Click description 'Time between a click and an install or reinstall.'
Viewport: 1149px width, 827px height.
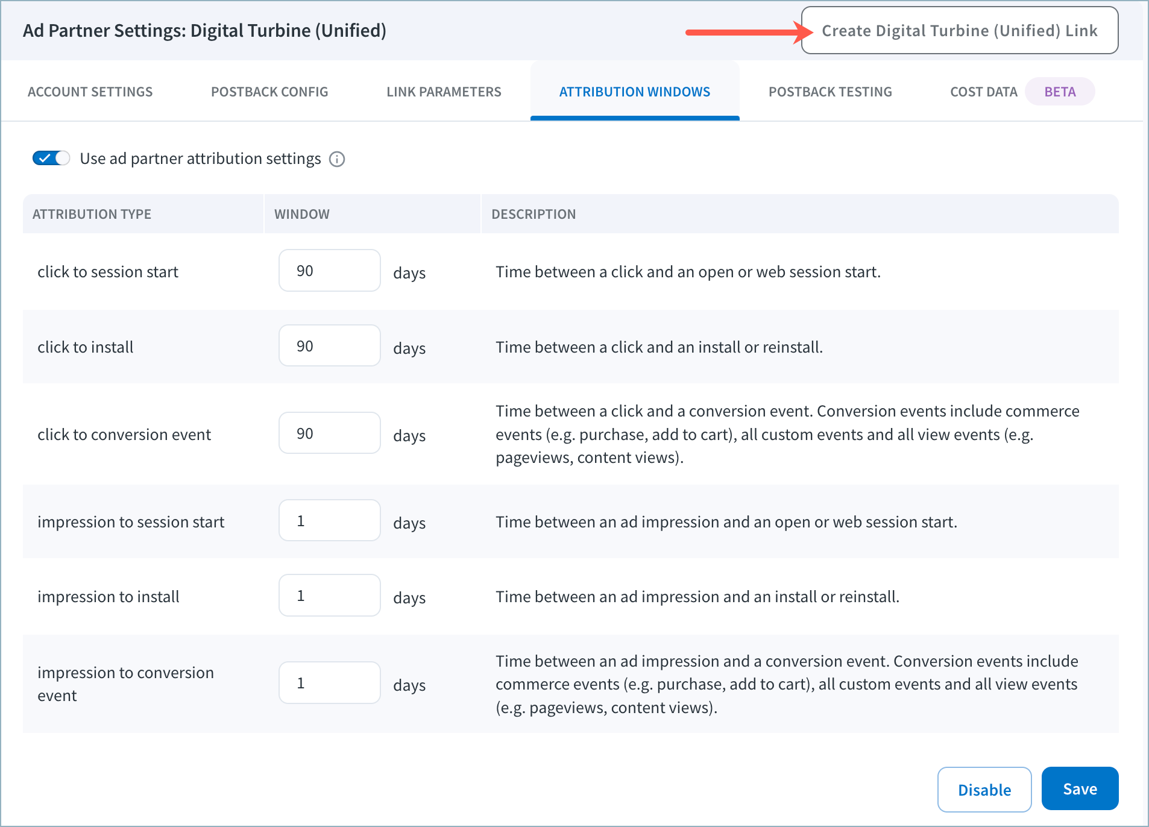click(x=659, y=347)
